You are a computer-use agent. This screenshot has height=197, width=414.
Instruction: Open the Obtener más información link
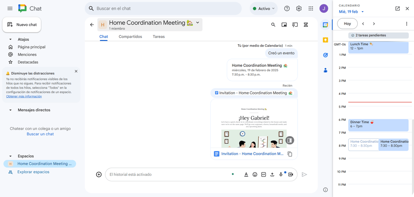(24, 96)
